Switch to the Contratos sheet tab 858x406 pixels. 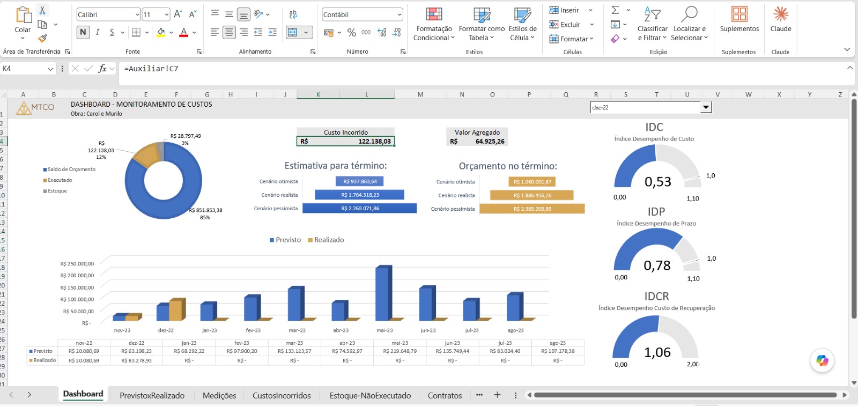(445, 395)
